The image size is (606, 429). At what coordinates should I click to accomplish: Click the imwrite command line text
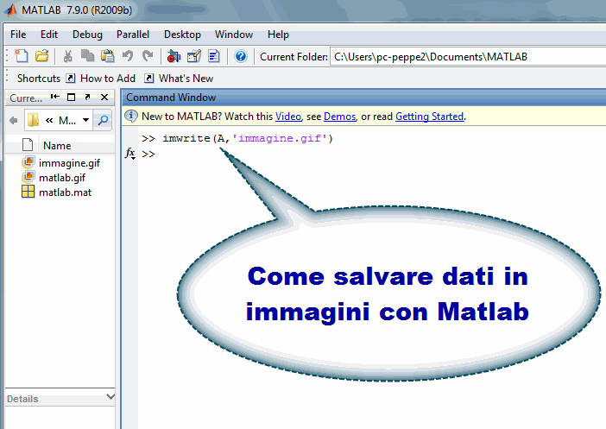pos(248,138)
